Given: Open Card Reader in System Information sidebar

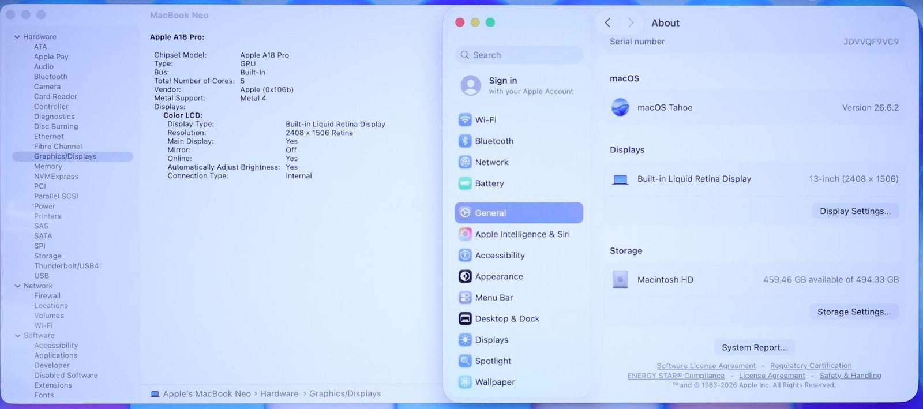Looking at the screenshot, I should [x=55, y=96].
